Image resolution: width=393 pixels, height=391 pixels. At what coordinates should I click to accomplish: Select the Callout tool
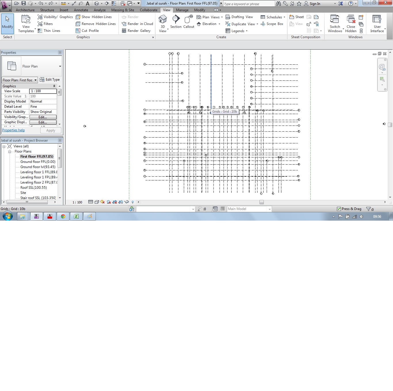click(x=189, y=22)
